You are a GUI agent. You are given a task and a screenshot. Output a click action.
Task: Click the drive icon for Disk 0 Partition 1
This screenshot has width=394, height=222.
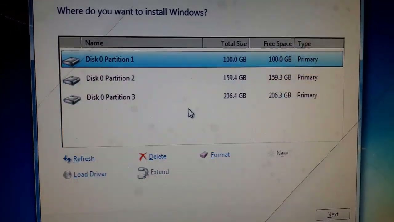[x=71, y=61]
